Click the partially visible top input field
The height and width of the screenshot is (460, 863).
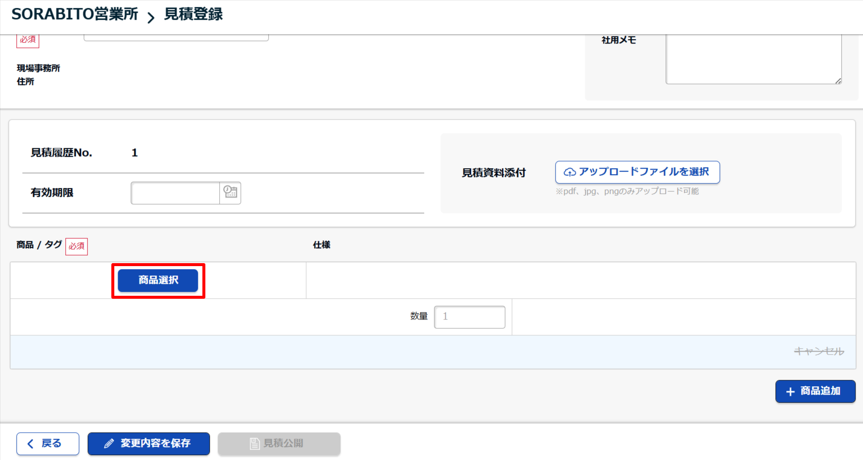coord(176,38)
